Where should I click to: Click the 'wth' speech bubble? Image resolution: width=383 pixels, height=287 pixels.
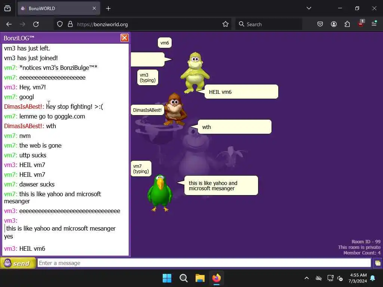tap(235, 127)
